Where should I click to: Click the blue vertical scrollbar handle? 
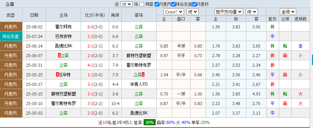pos(312,60)
